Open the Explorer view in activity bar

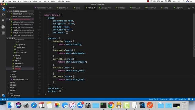coord(3,9)
